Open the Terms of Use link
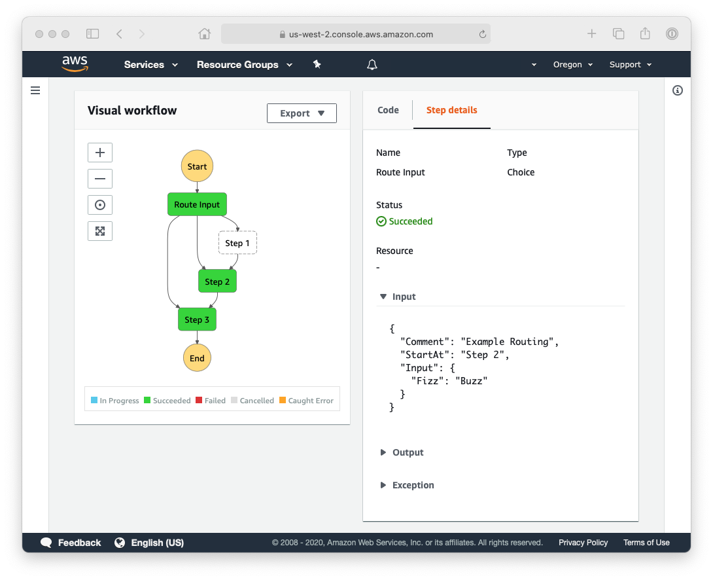713x580 pixels. click(646, 543)
